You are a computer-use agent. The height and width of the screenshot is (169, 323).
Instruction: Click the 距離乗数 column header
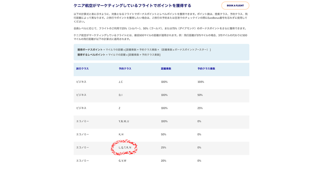(x=166, y=68)
